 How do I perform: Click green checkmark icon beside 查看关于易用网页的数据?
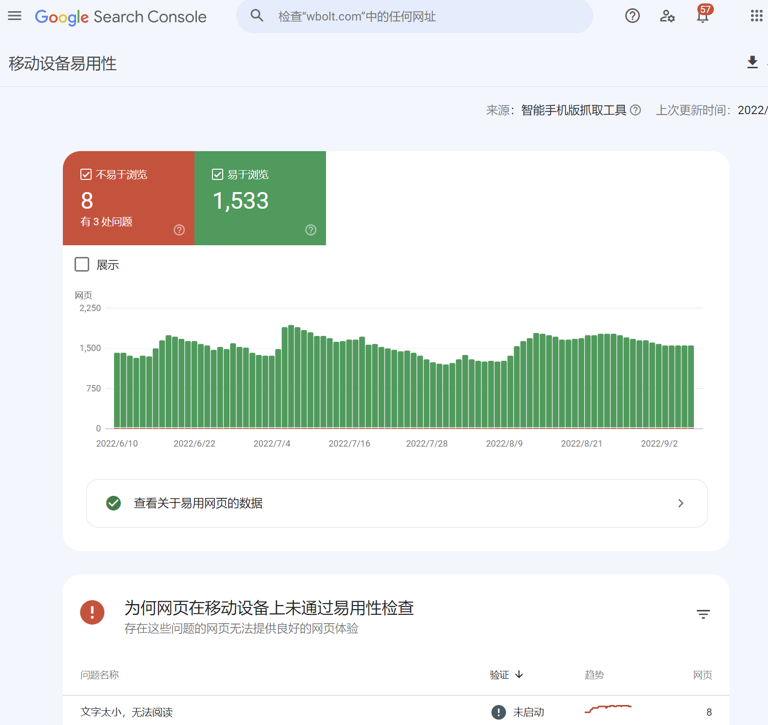pos(114,503)
